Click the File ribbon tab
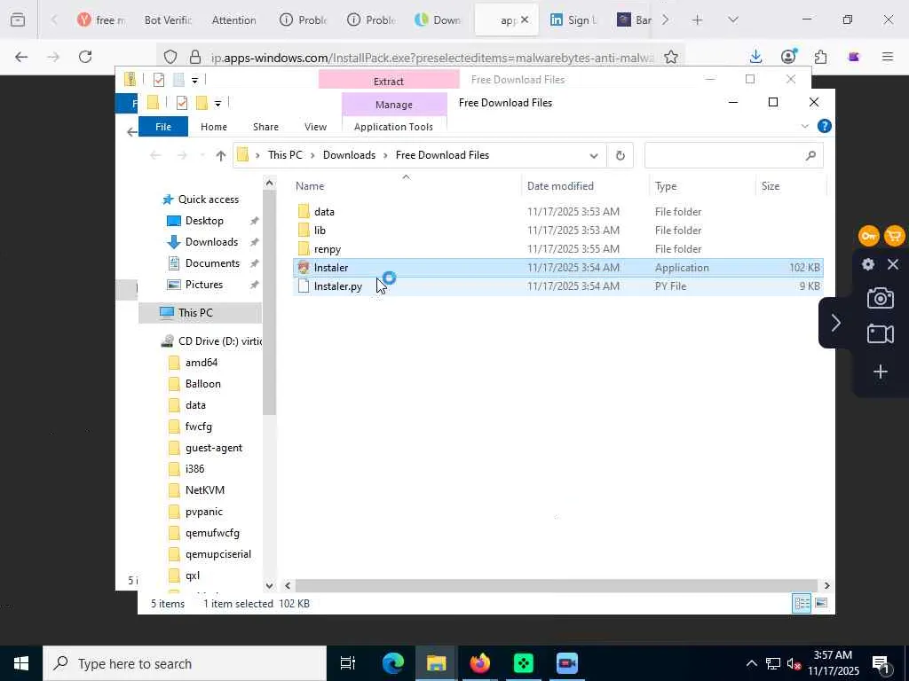Screen dimensions: 909x681 click(x=163, y=127)
